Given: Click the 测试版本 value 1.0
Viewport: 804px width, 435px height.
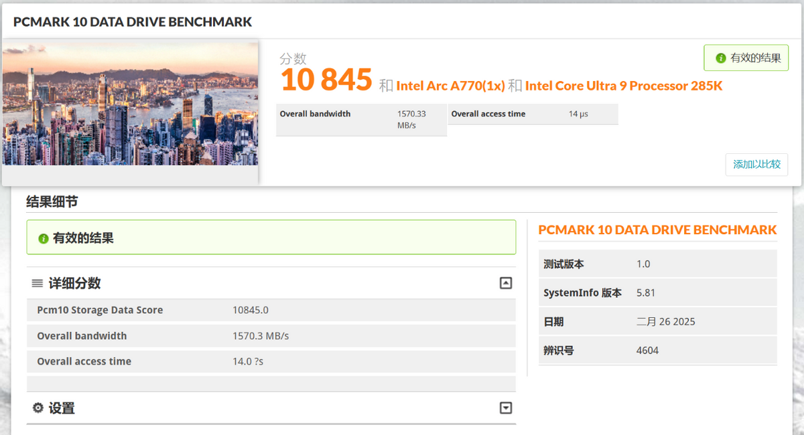Looking at the screenshot, I should (x=643, y=264).
